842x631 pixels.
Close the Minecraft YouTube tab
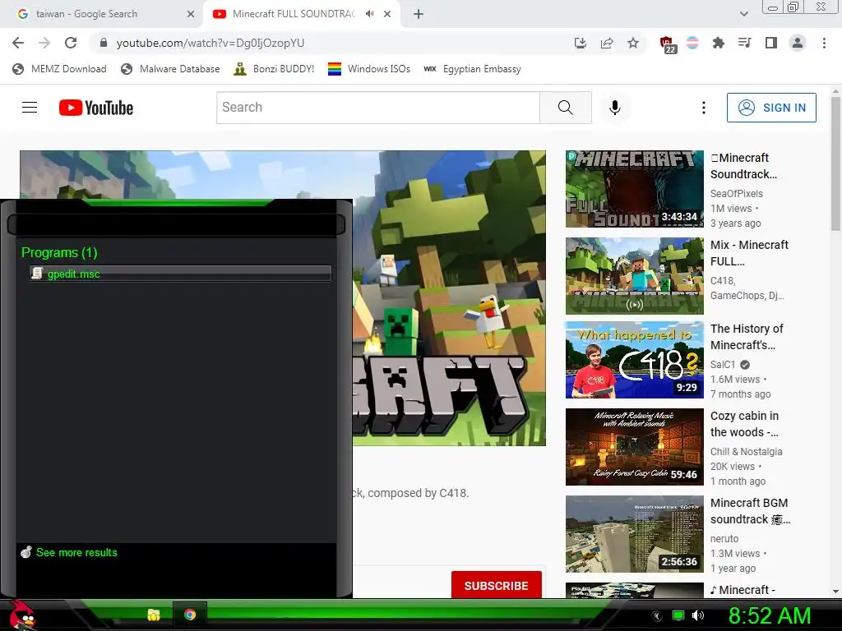click(387, 14)
